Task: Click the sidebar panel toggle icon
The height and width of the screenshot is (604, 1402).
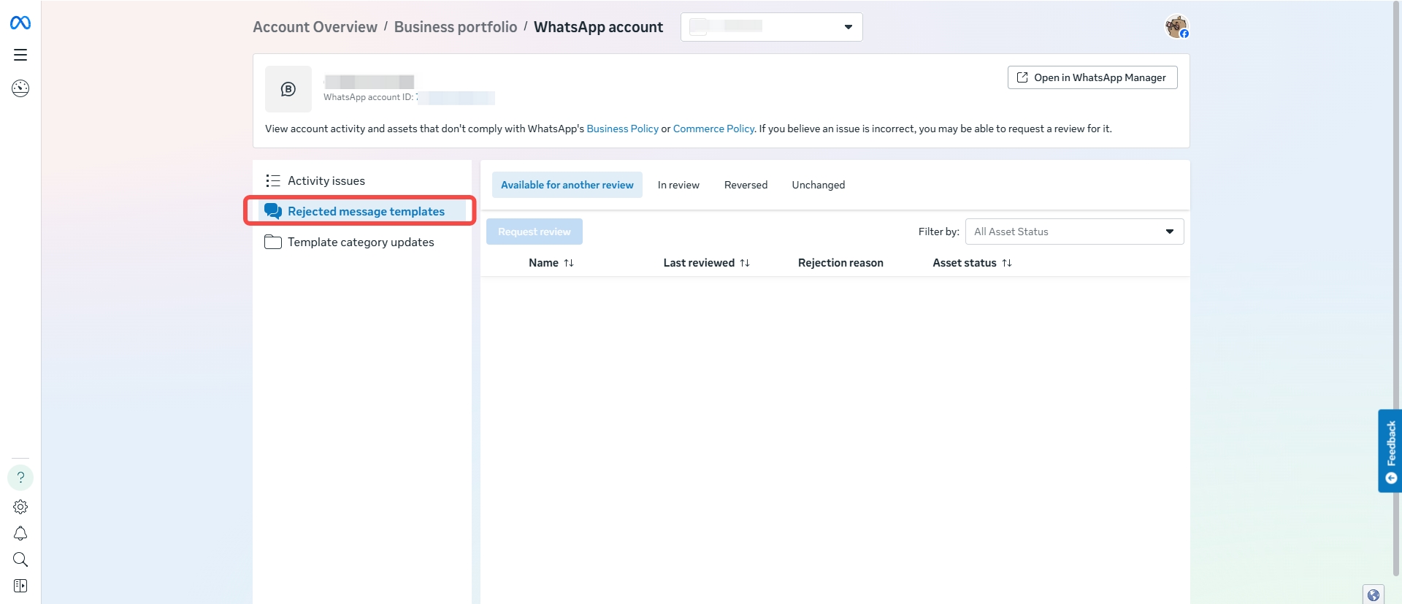Action: (20, 586)
